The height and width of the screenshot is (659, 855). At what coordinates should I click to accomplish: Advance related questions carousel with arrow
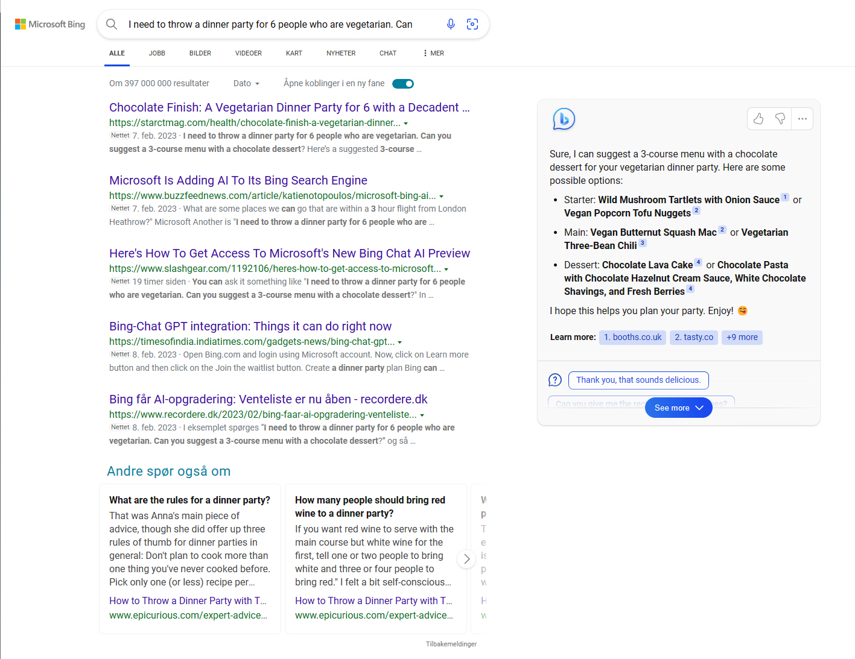tap(466, 559)
